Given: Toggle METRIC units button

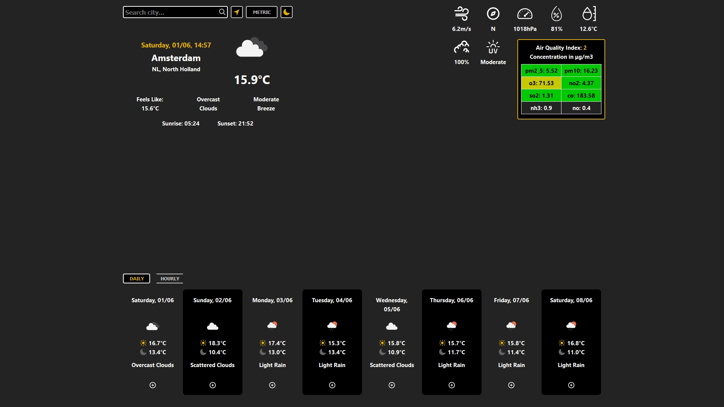Looking at the screenshot, I should (262, 12).
